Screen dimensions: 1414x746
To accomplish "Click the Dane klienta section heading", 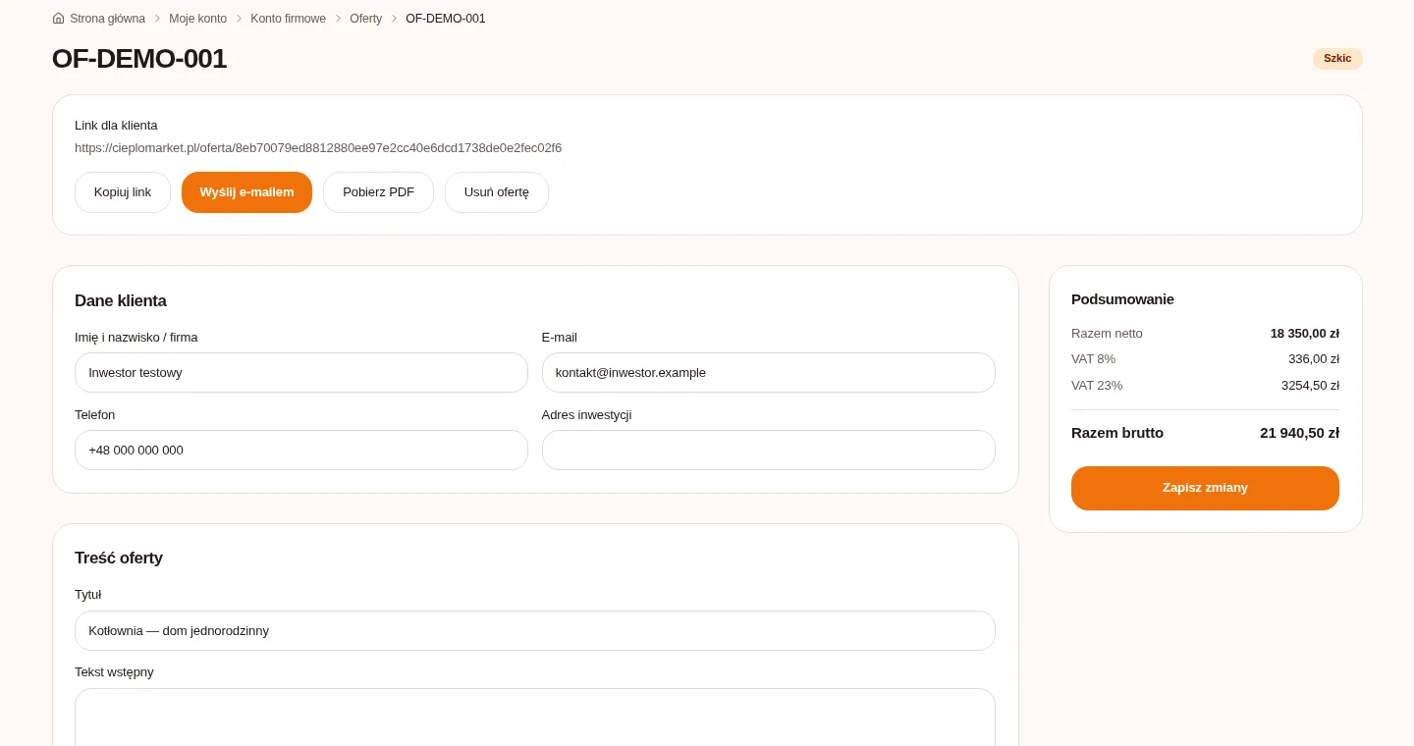I will point(121,301).
